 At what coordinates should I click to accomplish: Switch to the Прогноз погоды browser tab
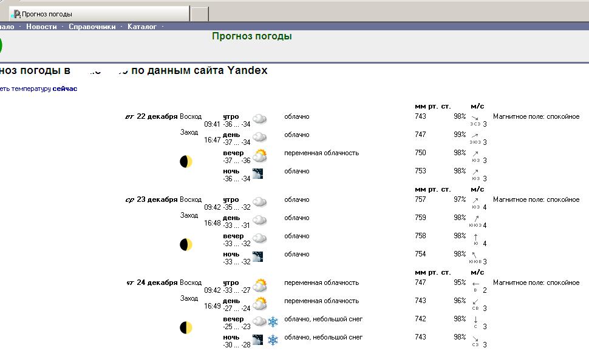point(97,13)
